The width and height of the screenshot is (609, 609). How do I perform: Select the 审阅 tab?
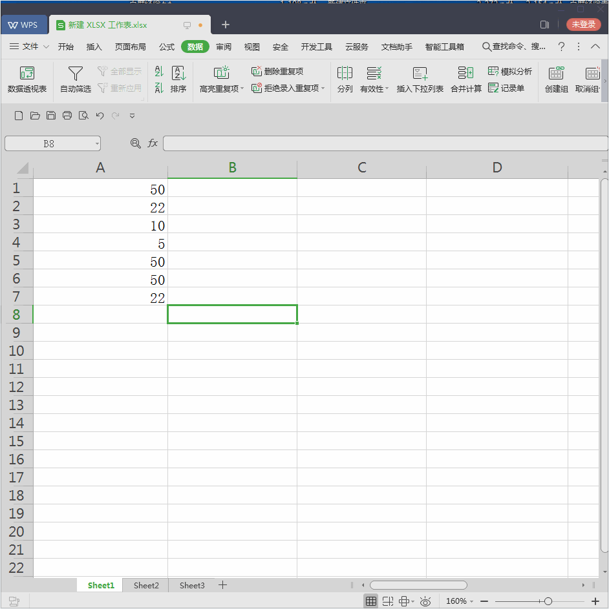(224, 46)
